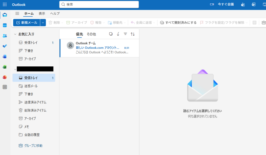Open the dropdown arrow beside 新規メール
Viewport: 266px width, 155px height.
pos(43,23)
